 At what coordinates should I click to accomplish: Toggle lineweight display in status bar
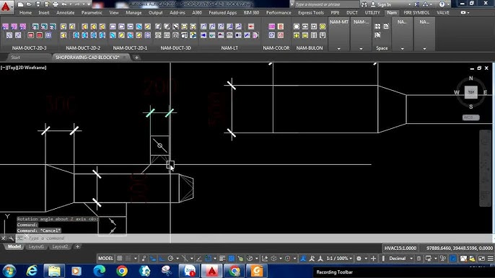click(x=222, y=259)
